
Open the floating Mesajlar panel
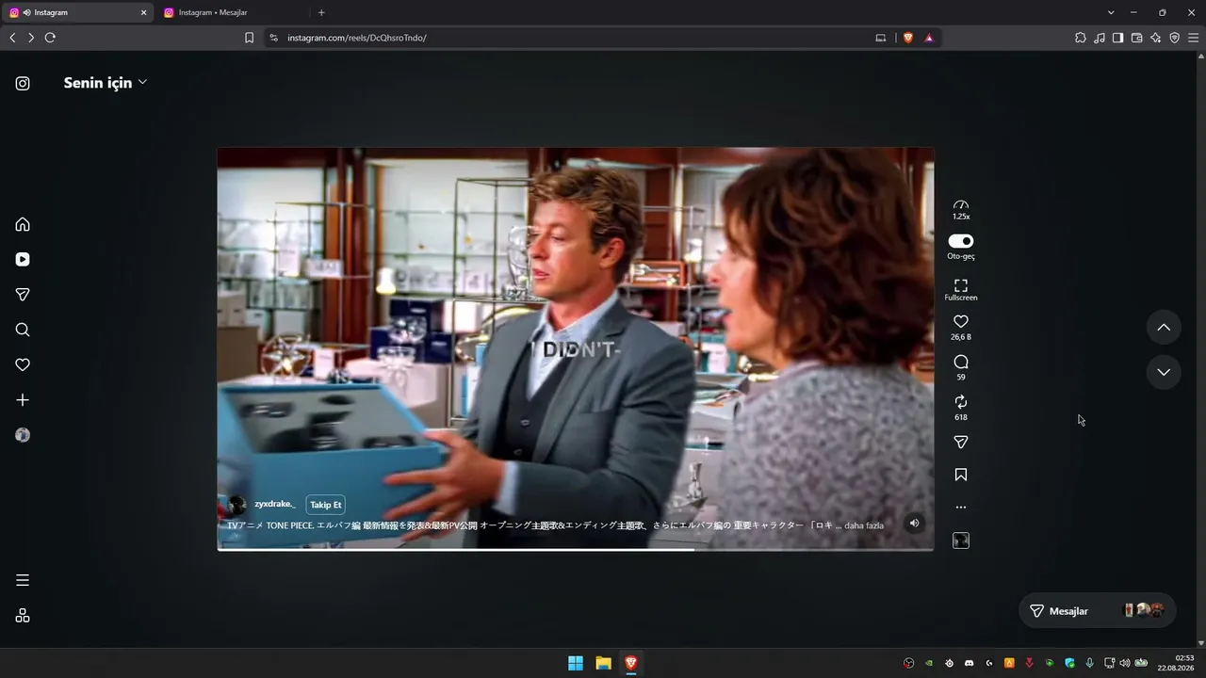1097,611
